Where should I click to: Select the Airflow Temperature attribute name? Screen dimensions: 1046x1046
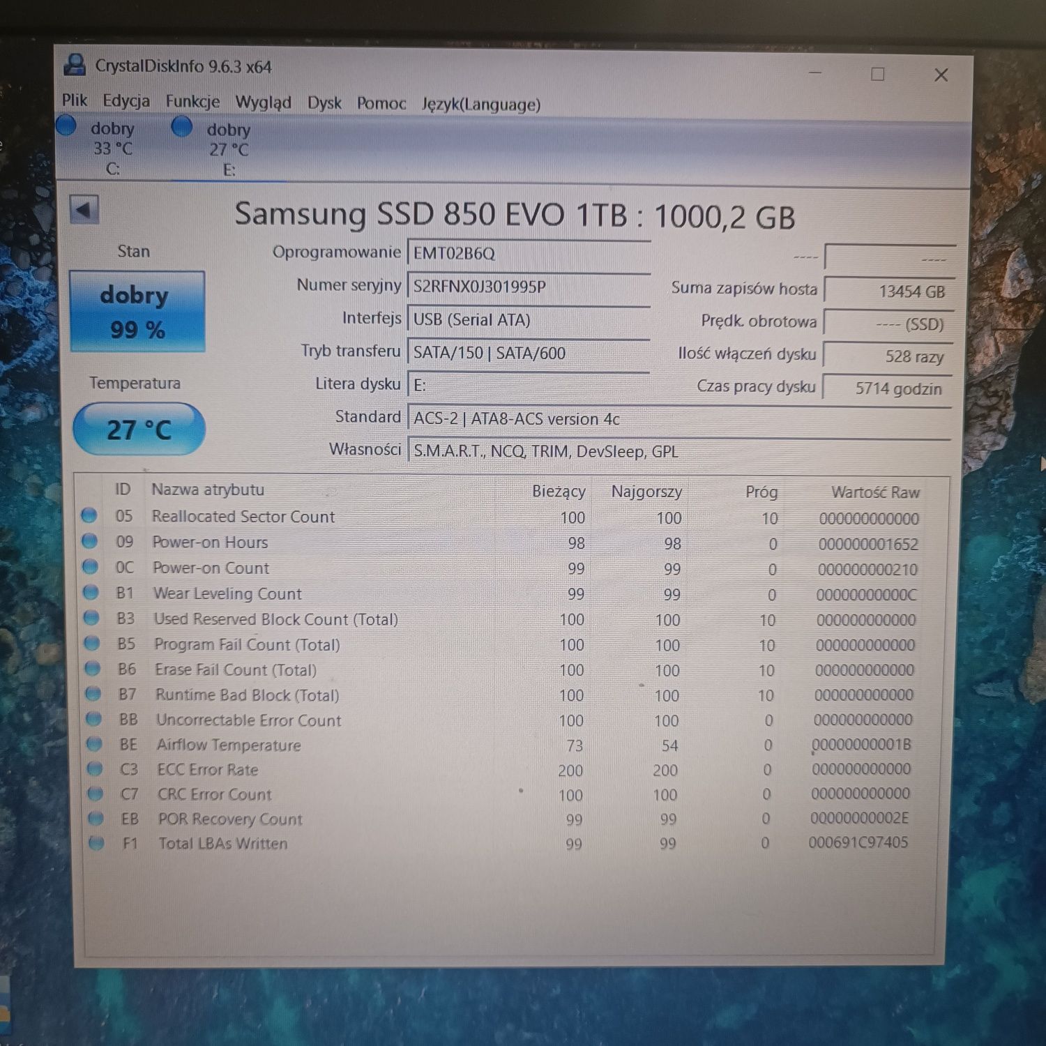pyautogui.click(x=229, y=745)
